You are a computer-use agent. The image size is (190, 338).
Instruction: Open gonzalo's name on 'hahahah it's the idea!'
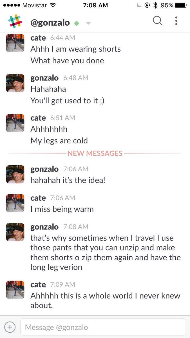[44, 169]
